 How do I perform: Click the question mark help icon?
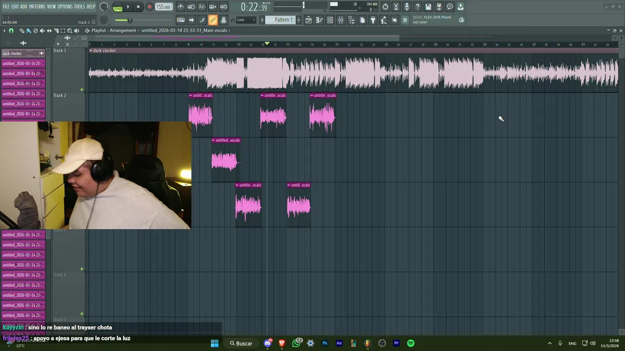[x=417, y=7]
